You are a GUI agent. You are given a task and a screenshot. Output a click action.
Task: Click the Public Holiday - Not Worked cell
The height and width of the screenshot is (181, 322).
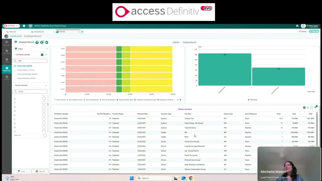coord(194,123)
